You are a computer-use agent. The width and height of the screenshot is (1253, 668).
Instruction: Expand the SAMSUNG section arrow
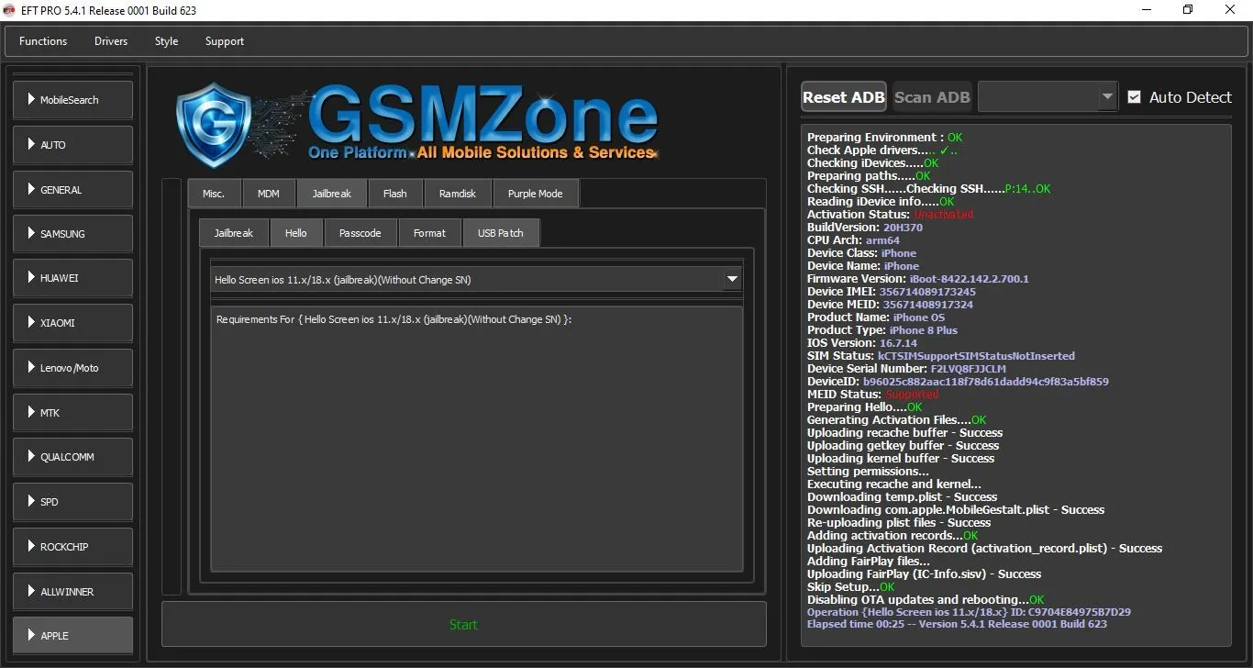tap(32, 233)
